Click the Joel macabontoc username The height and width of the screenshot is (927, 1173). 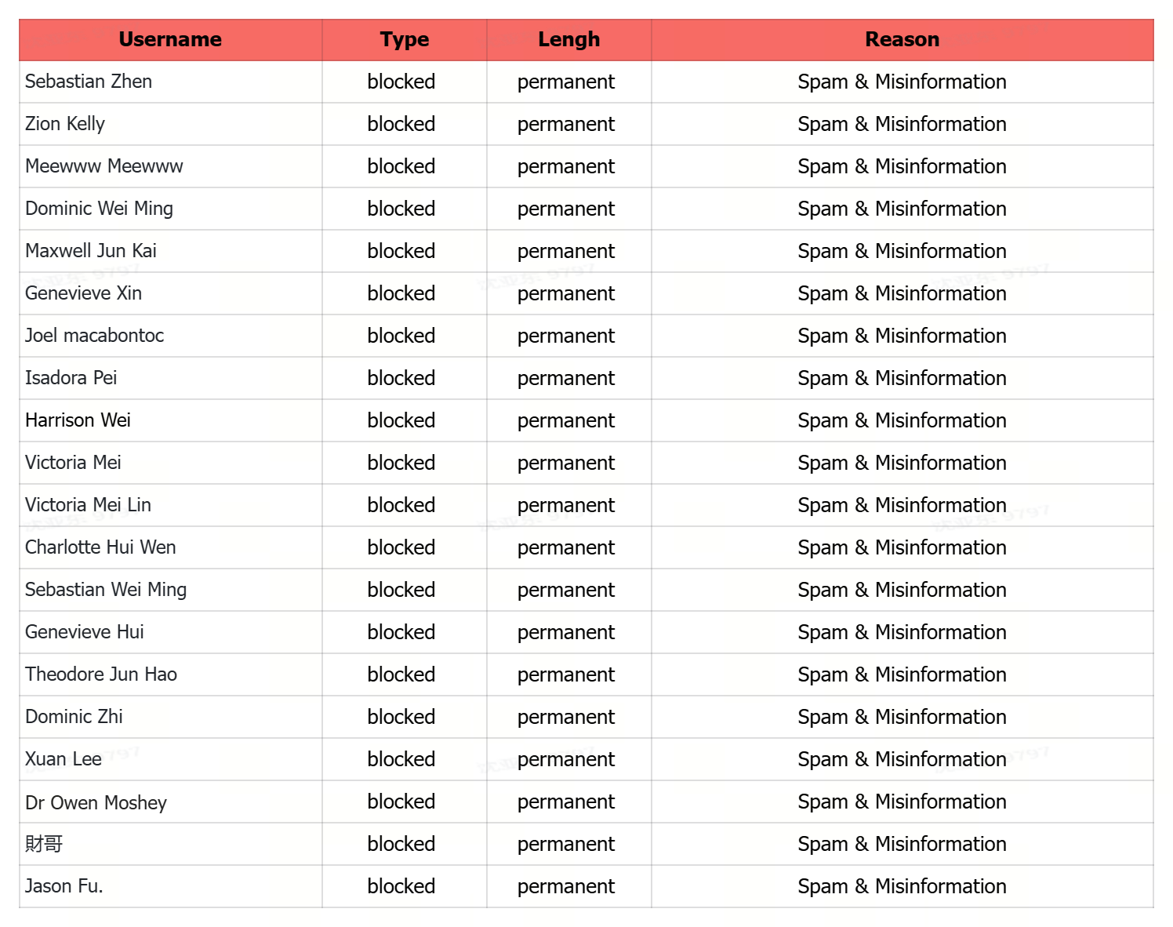[95, 336]
